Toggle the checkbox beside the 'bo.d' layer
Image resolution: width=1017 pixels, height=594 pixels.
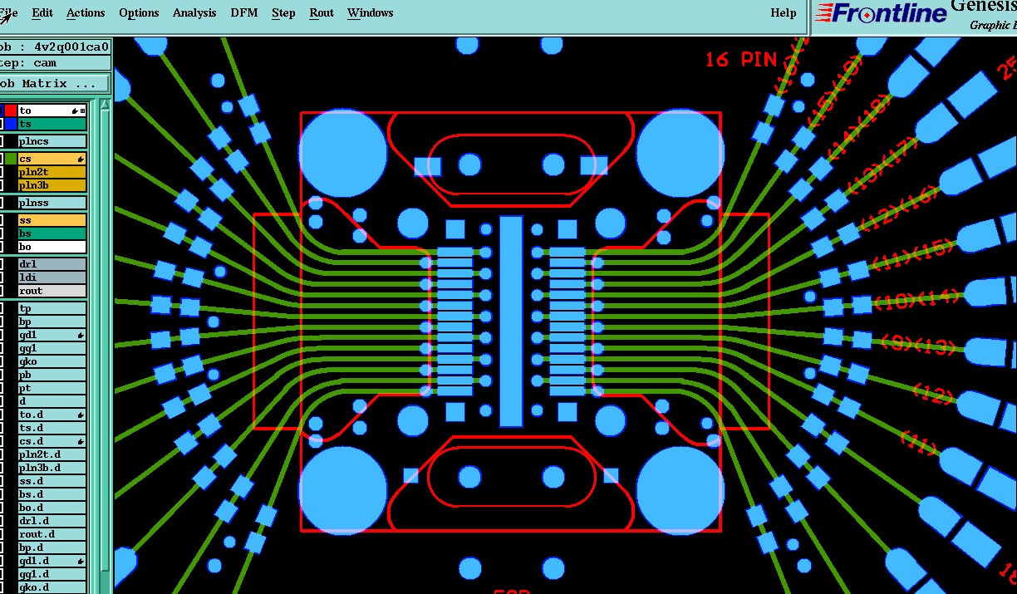tap(1, 508)
